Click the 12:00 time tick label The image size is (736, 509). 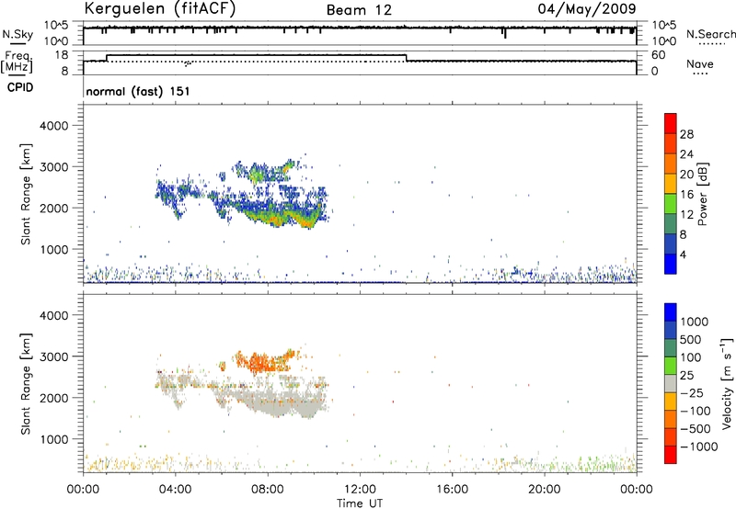360,490
